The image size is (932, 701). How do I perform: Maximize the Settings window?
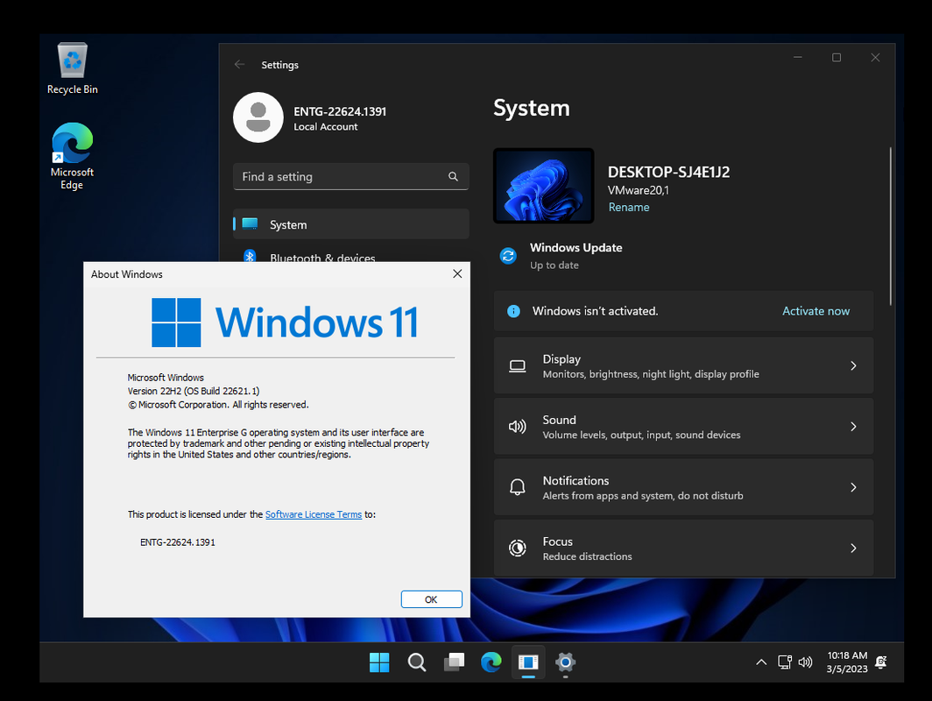point(837,57)
